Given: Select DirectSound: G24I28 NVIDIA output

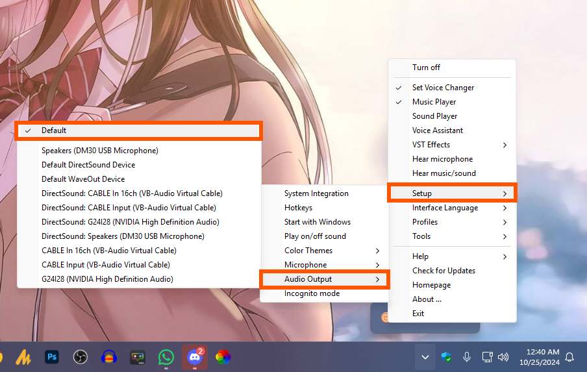Looking at the screenshot, I should pos(138,222).
